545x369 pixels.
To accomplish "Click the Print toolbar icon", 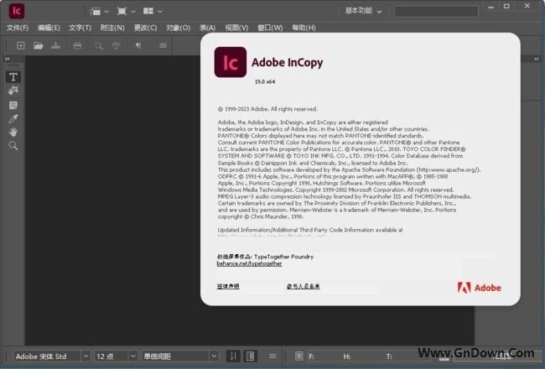I will point(77,45).
